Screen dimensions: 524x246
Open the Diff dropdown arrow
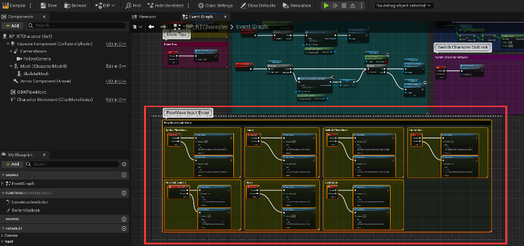pyautogui.click(x=113, y=6)
